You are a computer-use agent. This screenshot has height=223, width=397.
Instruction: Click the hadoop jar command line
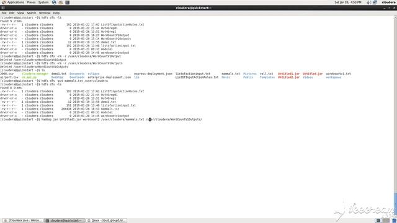click(101, 120)
